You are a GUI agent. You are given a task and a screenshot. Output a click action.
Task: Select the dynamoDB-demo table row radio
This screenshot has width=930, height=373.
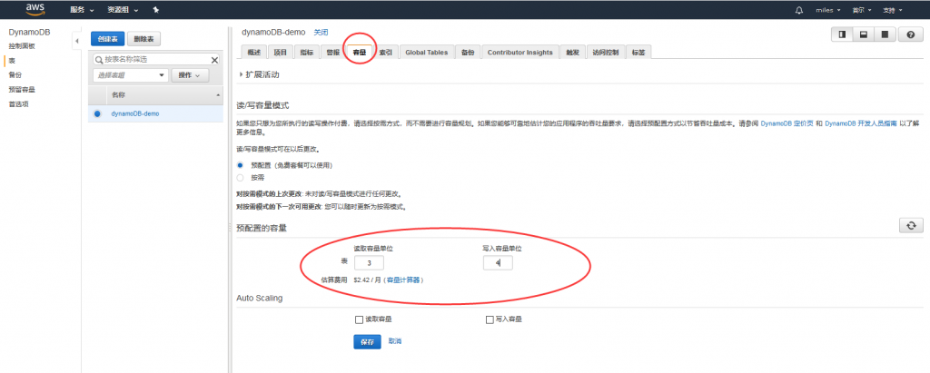click(x=97, y=113)
